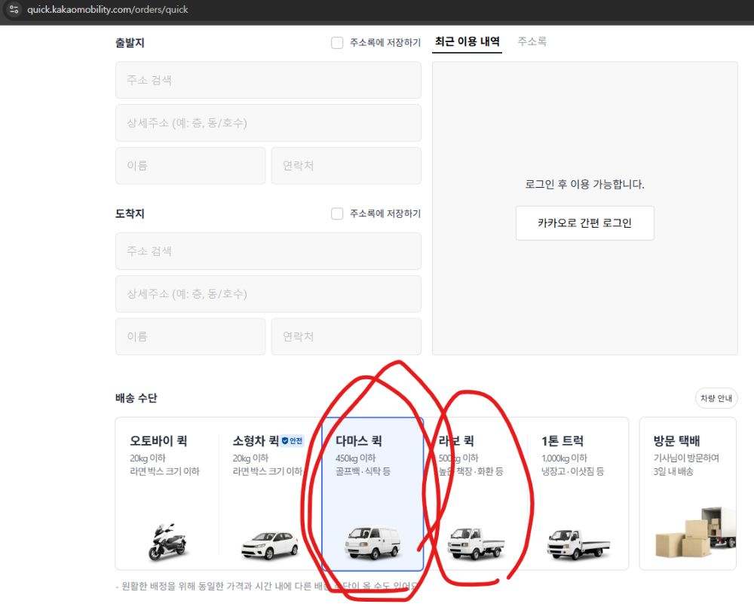Select the white car image for 소형차 퀵
The image size is (754, 610).
point(270,545)
